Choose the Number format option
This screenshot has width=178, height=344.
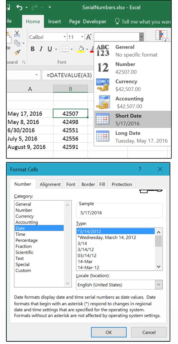click(133, 68)
